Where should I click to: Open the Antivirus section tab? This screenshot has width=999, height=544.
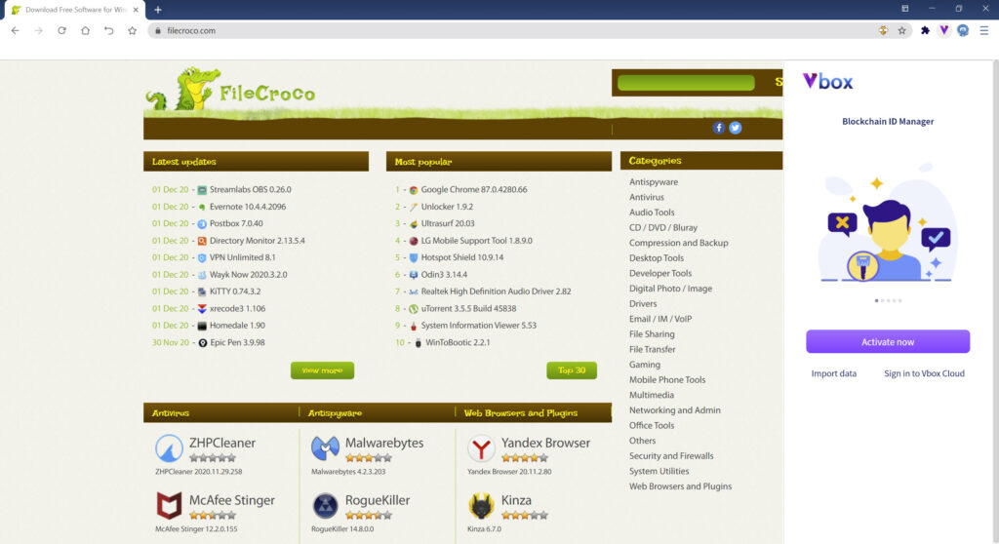point(170,413)
